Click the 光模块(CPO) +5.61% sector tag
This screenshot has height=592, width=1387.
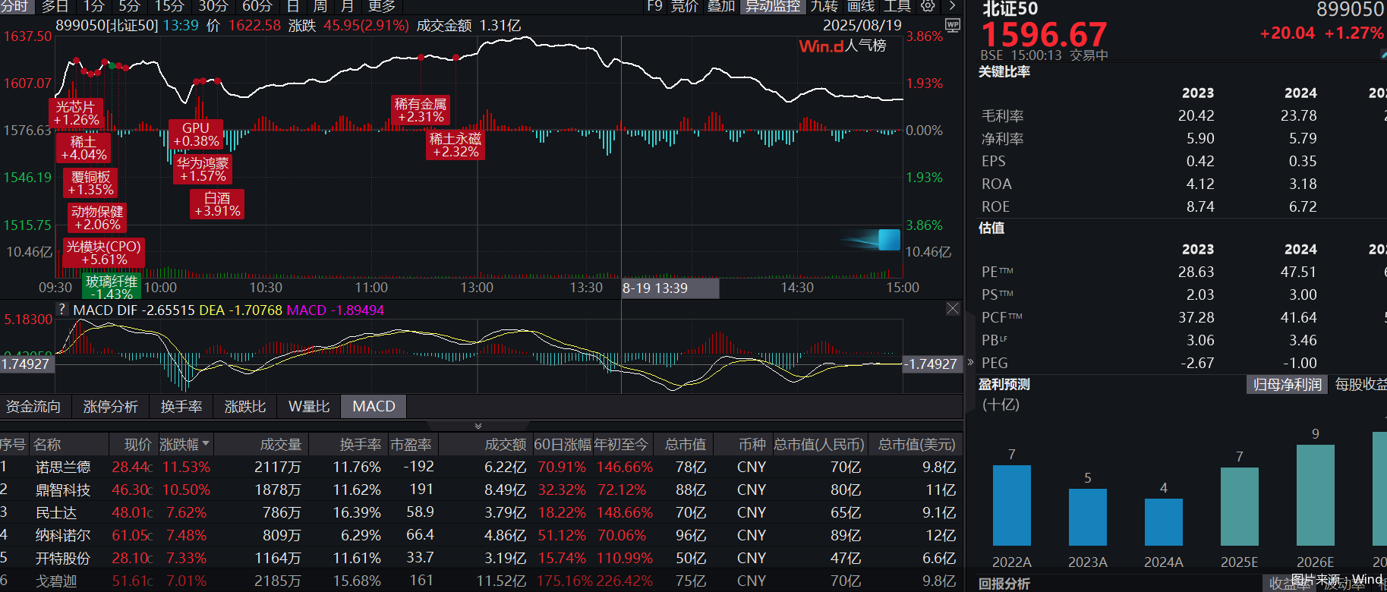(103, 253)
